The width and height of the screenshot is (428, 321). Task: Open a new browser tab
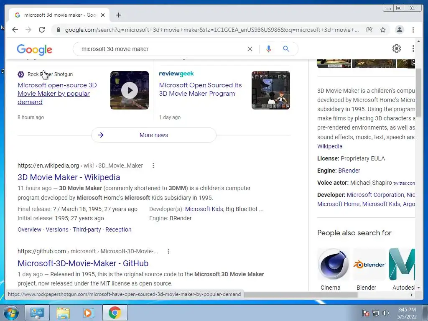[118, 15]
